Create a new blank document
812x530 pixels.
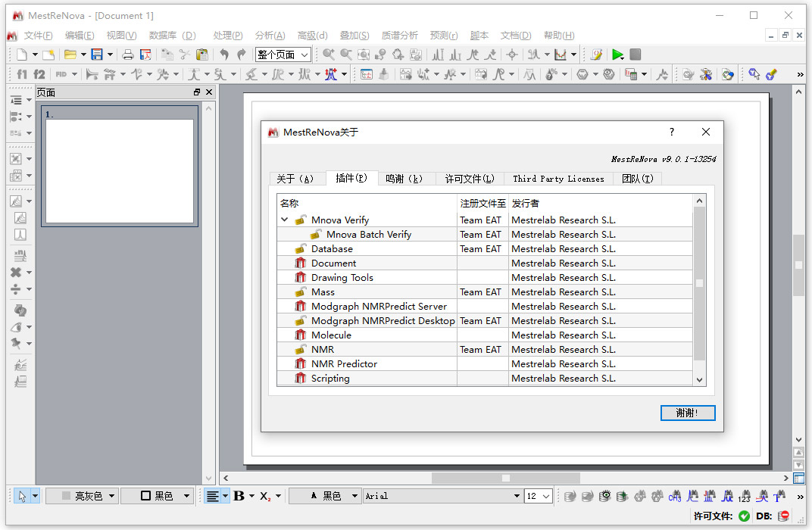22,55
